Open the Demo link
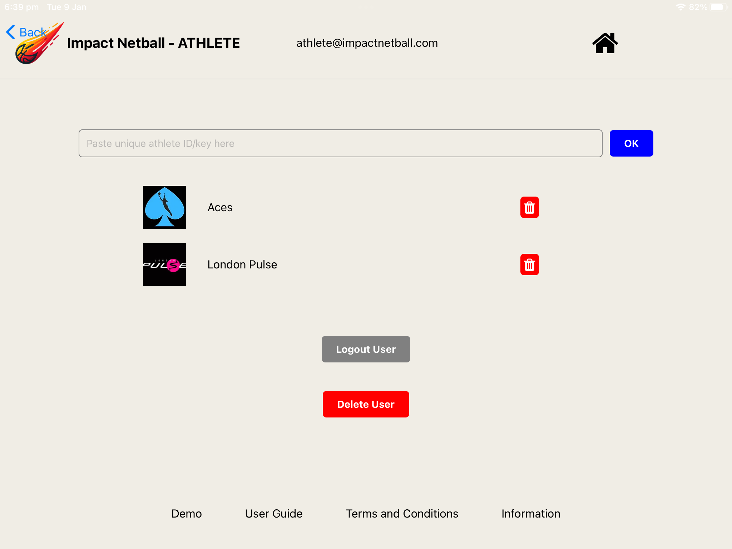 coord(187,514)
